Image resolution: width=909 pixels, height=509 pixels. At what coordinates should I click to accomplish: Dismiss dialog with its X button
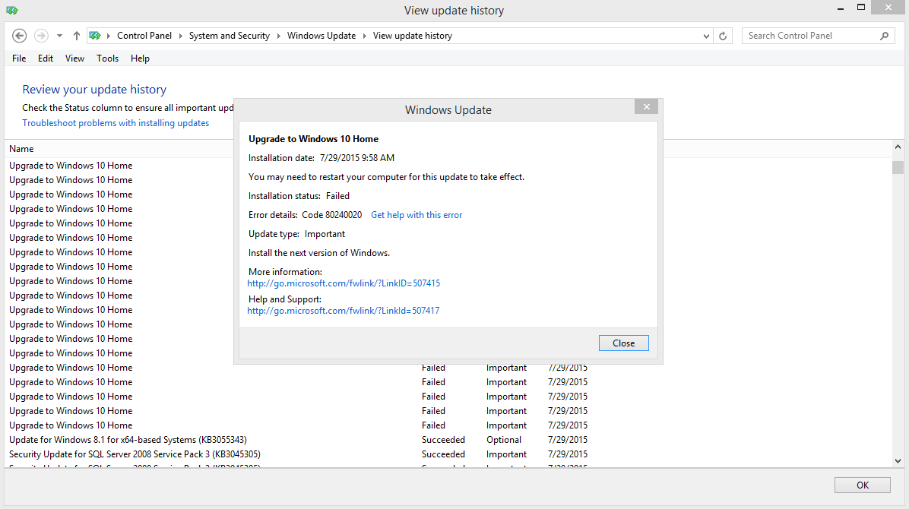[x=646, y=106]
